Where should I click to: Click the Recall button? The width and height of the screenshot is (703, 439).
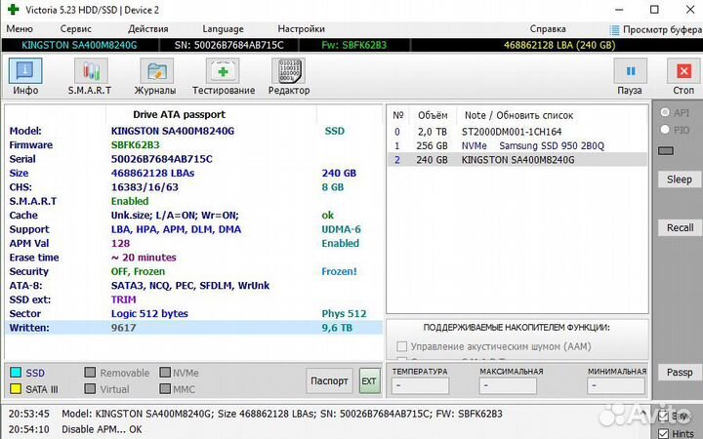680,227
